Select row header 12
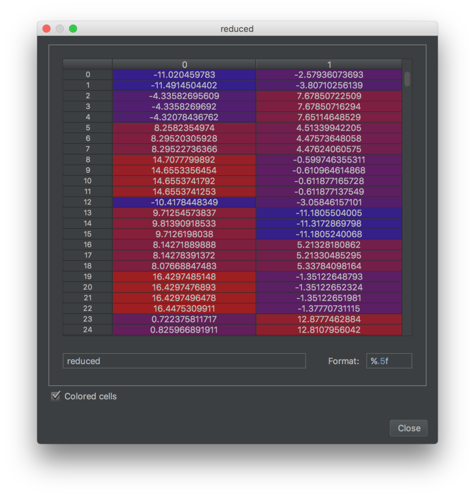475x497 pixels. click(87, 202)
